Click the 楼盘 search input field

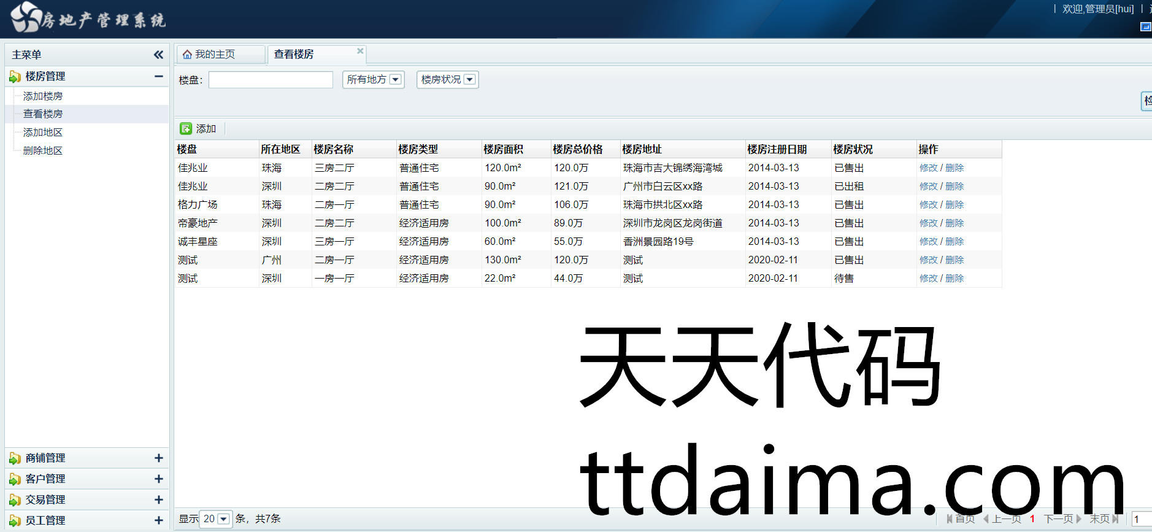(x=271, y=80)
